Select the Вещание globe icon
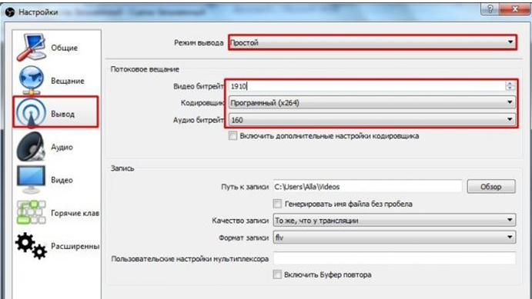This screenshot has height=299, width=532. (x=31, y=80)
